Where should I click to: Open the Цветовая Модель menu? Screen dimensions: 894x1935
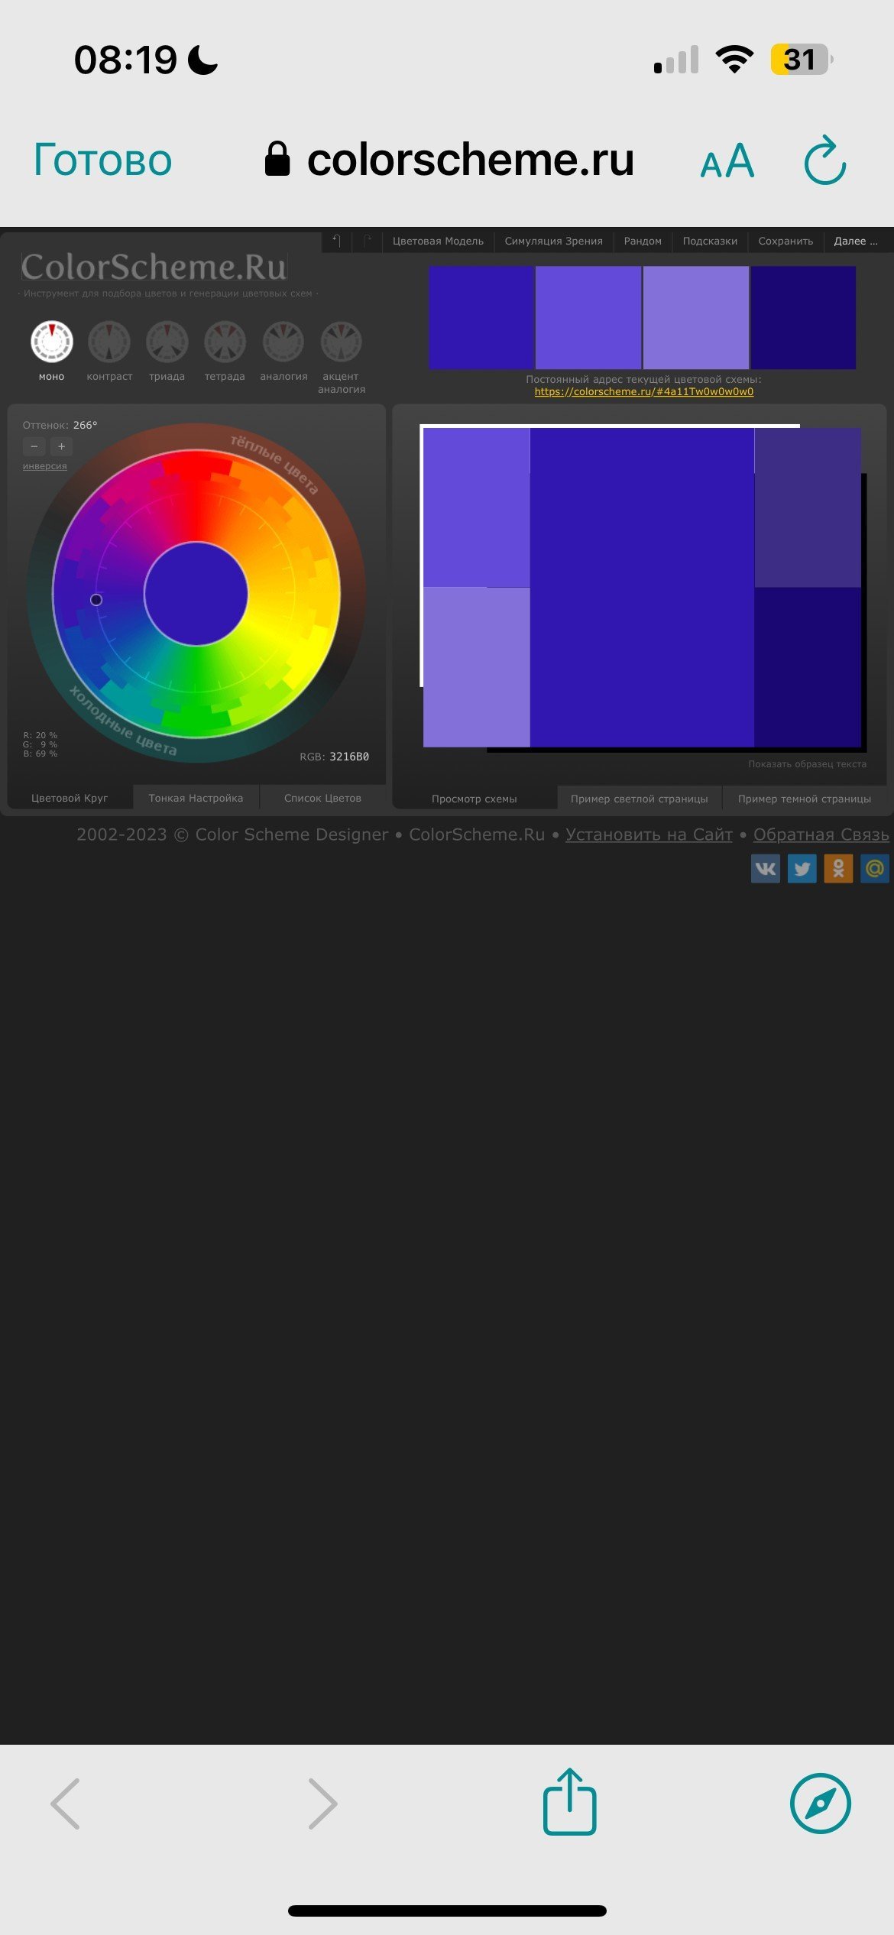click(438, 241)
